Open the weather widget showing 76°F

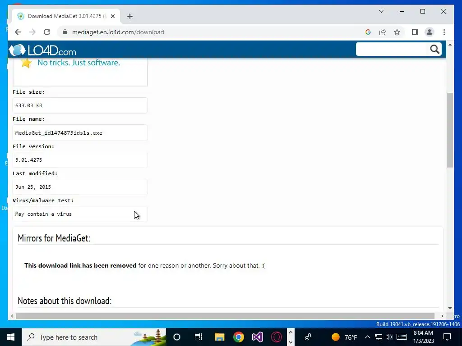click(344, 337)
